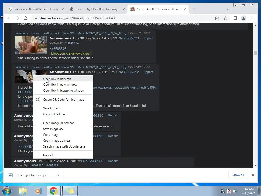Expand the tab search chevron

[x=228, y=9]
